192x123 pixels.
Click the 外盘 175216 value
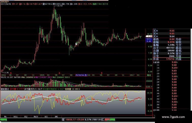click(170, 59)
